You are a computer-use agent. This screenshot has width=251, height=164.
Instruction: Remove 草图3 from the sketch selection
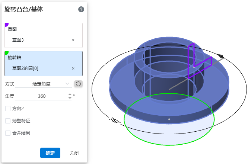point(73,40)
